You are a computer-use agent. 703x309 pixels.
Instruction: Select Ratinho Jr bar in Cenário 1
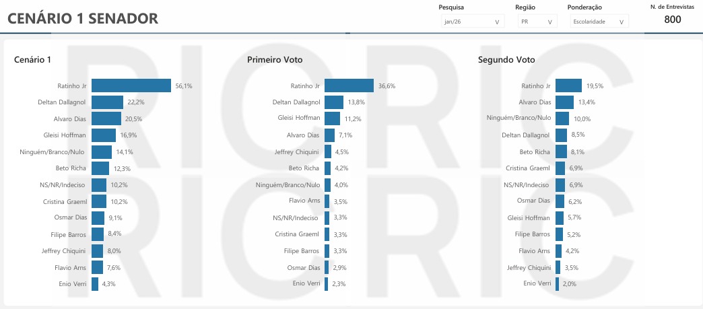click(x=131, y=85)
